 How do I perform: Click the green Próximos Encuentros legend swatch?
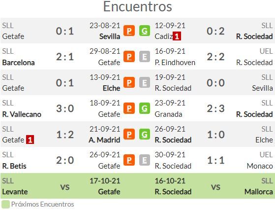point(5,205)
